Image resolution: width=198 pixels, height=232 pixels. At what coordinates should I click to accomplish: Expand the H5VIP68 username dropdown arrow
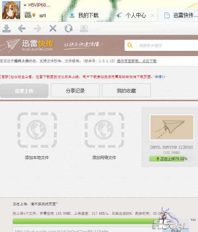coord(25,5)
